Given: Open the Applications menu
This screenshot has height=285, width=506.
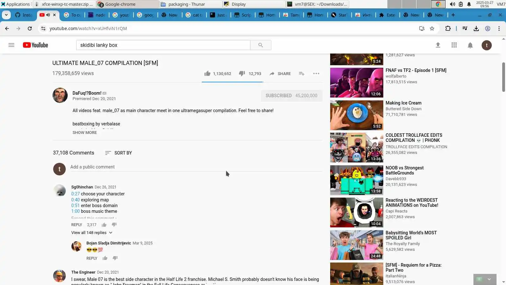Looking at the screenshot, I should 16,4.
